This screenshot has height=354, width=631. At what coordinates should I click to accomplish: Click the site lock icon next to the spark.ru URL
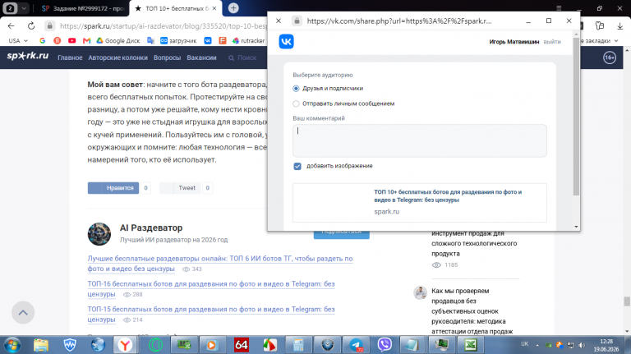[49, 25]
